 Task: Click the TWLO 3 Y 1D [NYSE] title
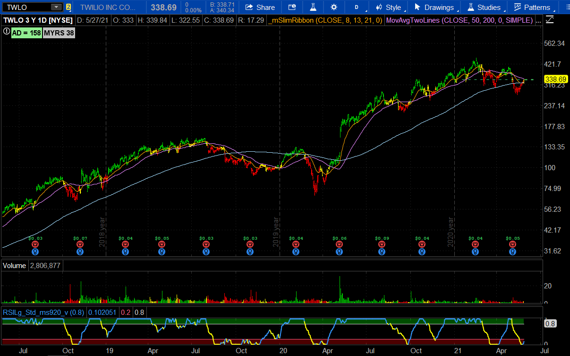click(38, 20)
